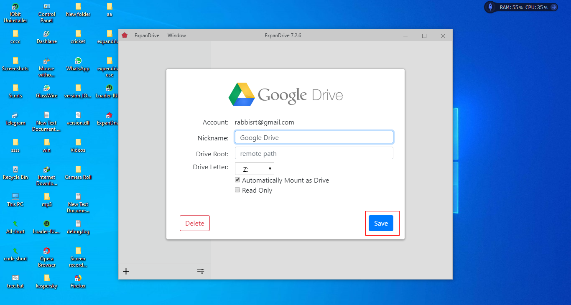Select the Dashlane desktop icon

point(47,34)
